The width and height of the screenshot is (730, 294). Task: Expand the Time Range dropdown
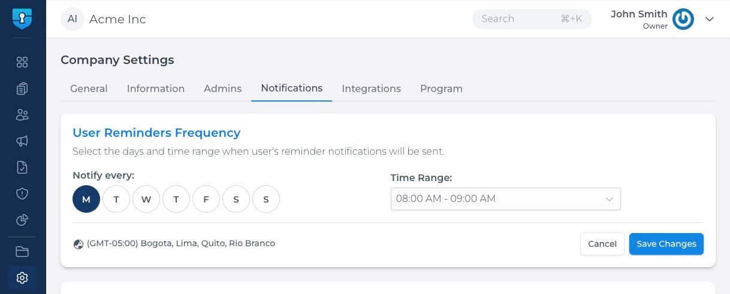(x=505, y=199)
